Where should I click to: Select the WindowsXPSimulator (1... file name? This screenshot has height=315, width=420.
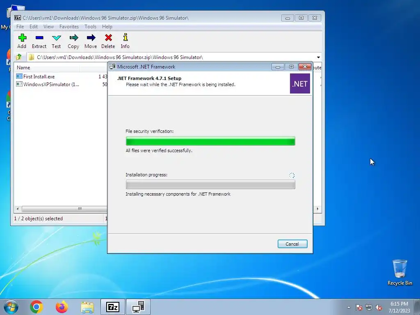[51, 84]
